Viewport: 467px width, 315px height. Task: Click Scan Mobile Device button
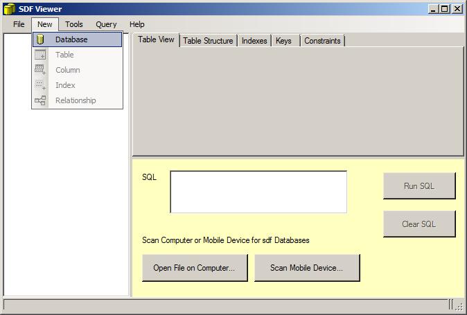307,268
